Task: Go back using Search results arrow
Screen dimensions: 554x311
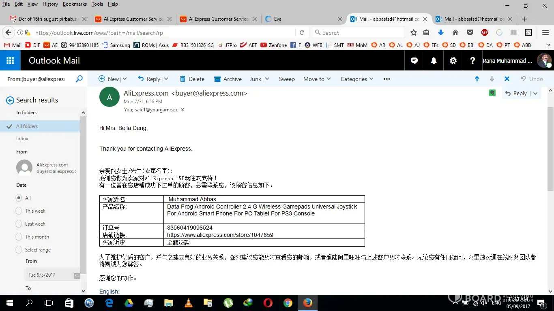Action: 10,100
